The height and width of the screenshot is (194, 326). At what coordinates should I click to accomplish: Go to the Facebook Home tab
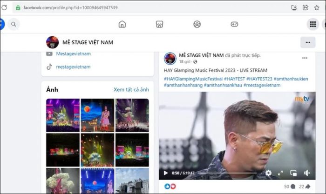pos(122,24)
